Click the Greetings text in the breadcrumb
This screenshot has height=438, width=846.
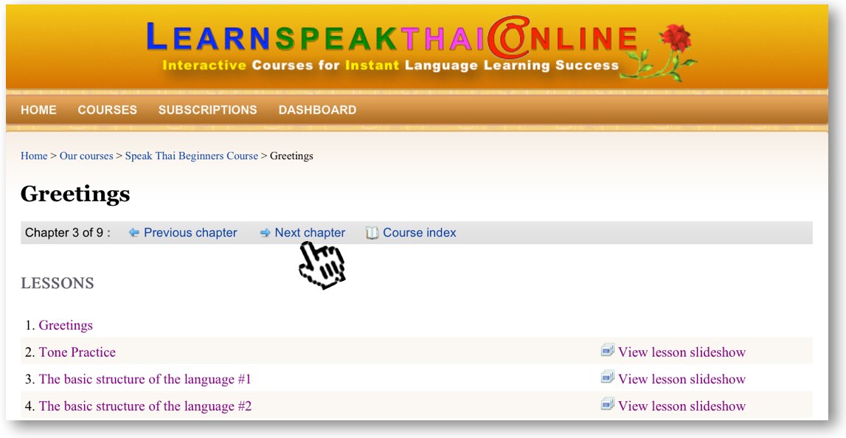point(291,156)
